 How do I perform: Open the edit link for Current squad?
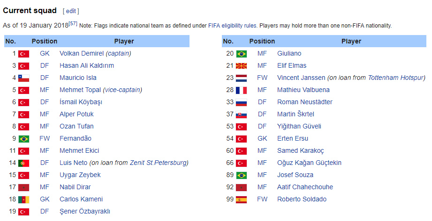(x=70, y=11)
